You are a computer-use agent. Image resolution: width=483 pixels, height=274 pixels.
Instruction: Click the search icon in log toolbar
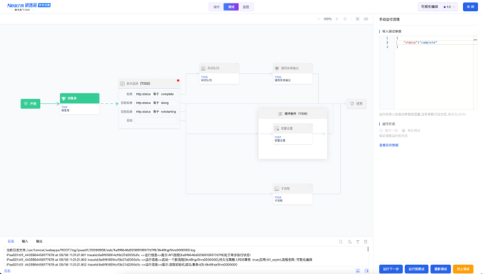341,242
